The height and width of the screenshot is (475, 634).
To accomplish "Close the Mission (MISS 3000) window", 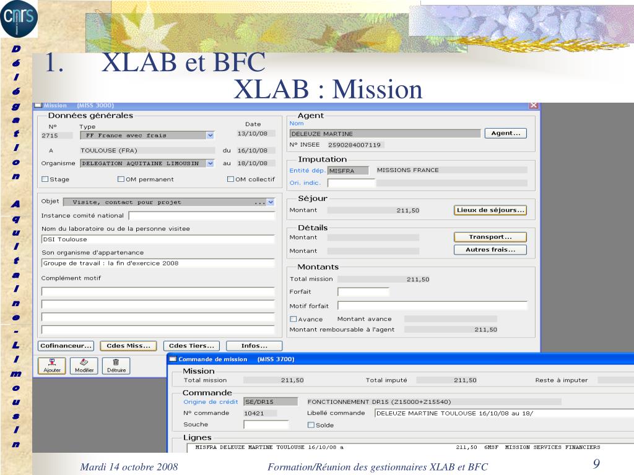I will click(534, 105).
